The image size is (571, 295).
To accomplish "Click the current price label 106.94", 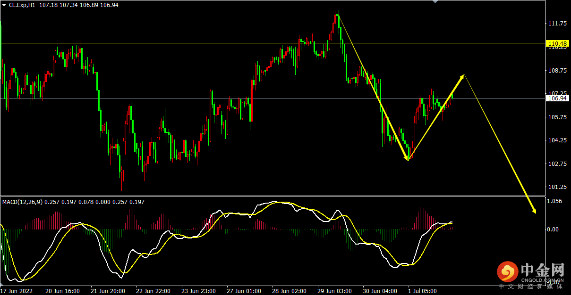I will tap(557, 98).
